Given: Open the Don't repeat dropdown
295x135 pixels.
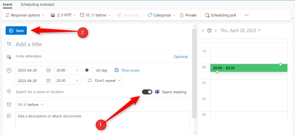Looking at the screenshot, I should coord(104,80).
